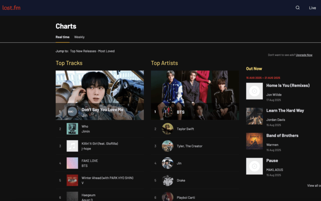
Task: Click Taylor Swift's round avatar
Action: (168, 129)
